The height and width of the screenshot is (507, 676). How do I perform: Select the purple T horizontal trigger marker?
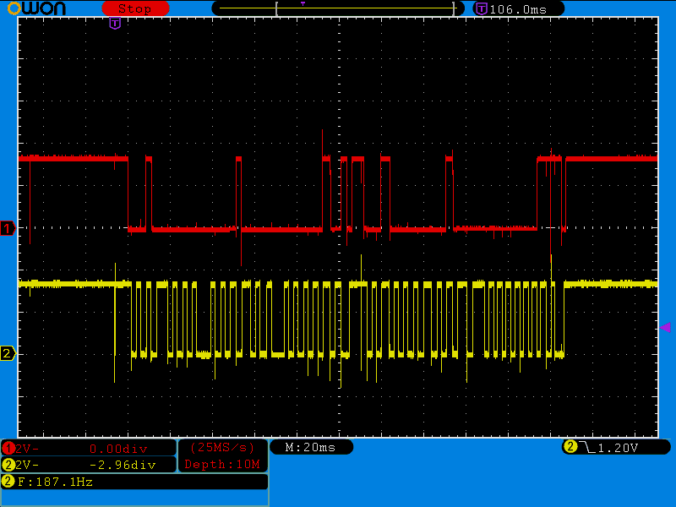pos(115,24)
